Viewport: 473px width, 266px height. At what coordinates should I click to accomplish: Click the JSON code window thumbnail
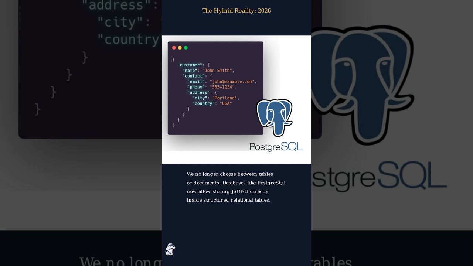point(215,88)
